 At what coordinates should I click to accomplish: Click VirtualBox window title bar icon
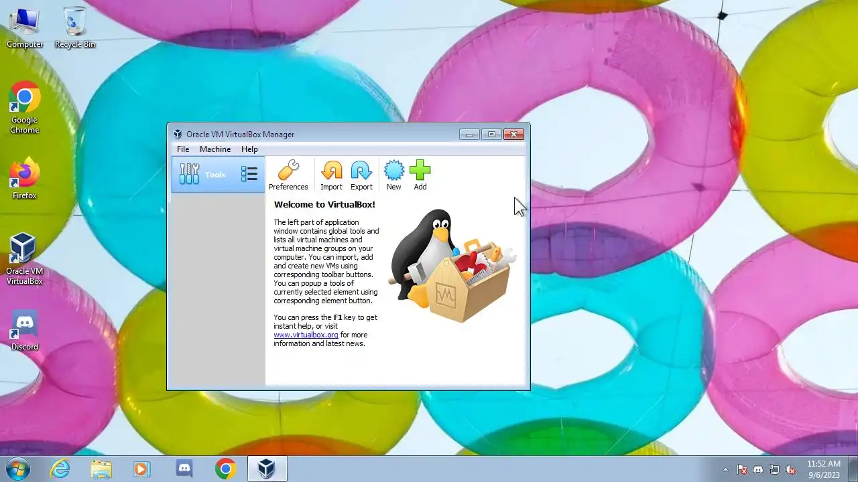tap(178, 135)
